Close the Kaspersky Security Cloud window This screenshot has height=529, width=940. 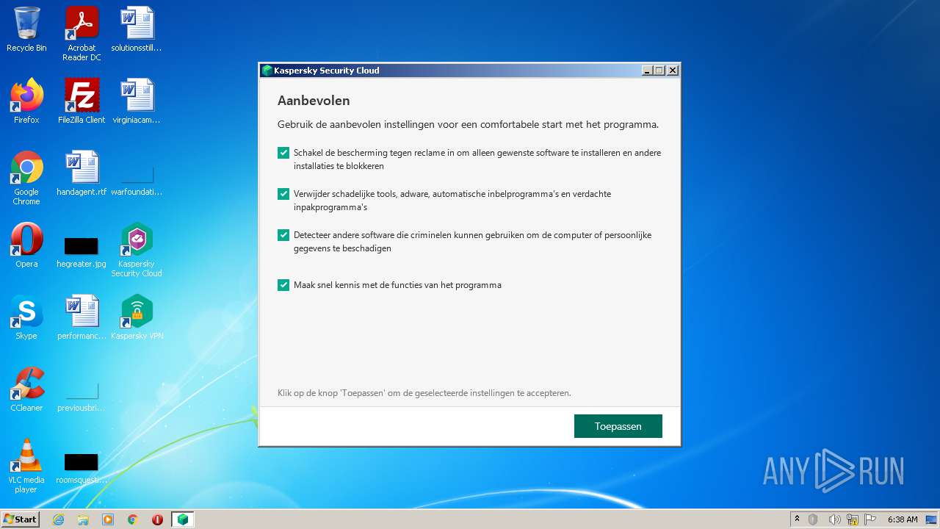(673, 71)
